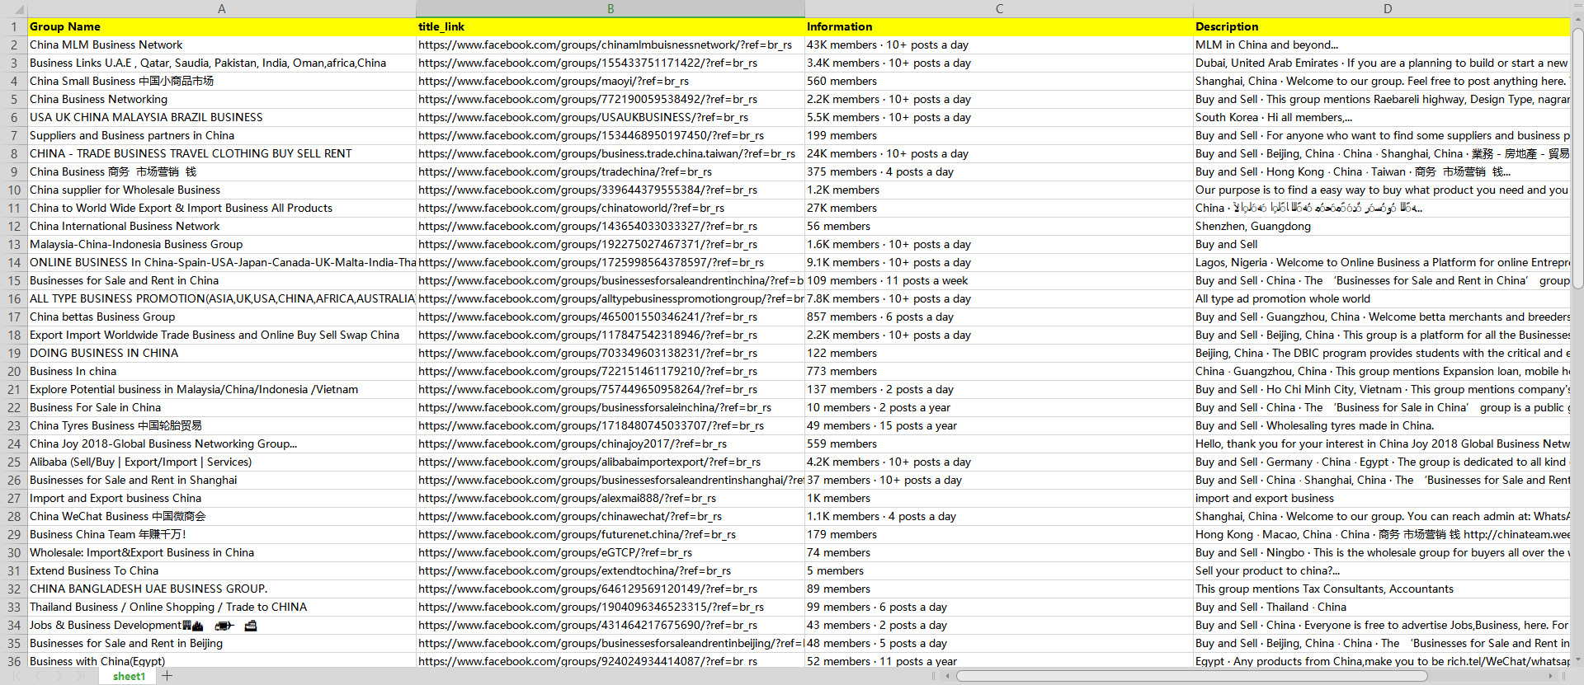Select the cell reading 5 members
1584x685 pixels.
(999, 570)
